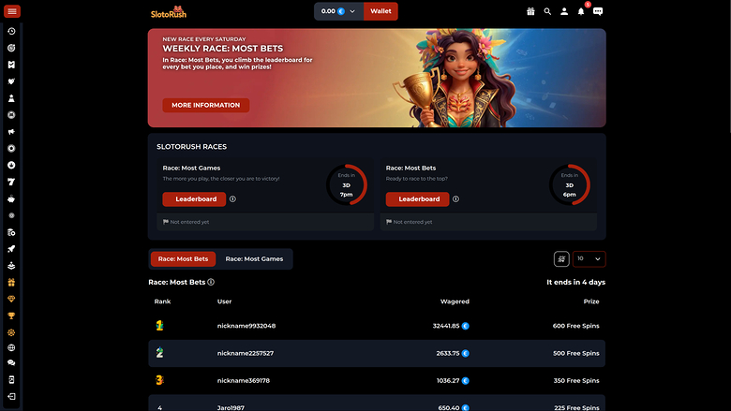Click the Wagered column header
Image resolution: width=731 pixels, height=411 pixels.
(x=455, y=301)
